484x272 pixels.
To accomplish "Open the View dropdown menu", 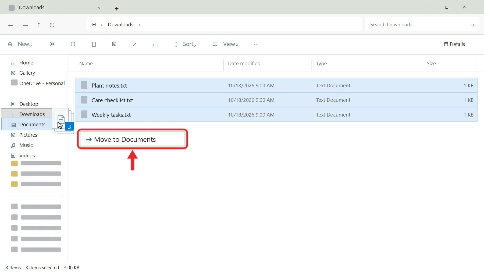I will 226,44.
